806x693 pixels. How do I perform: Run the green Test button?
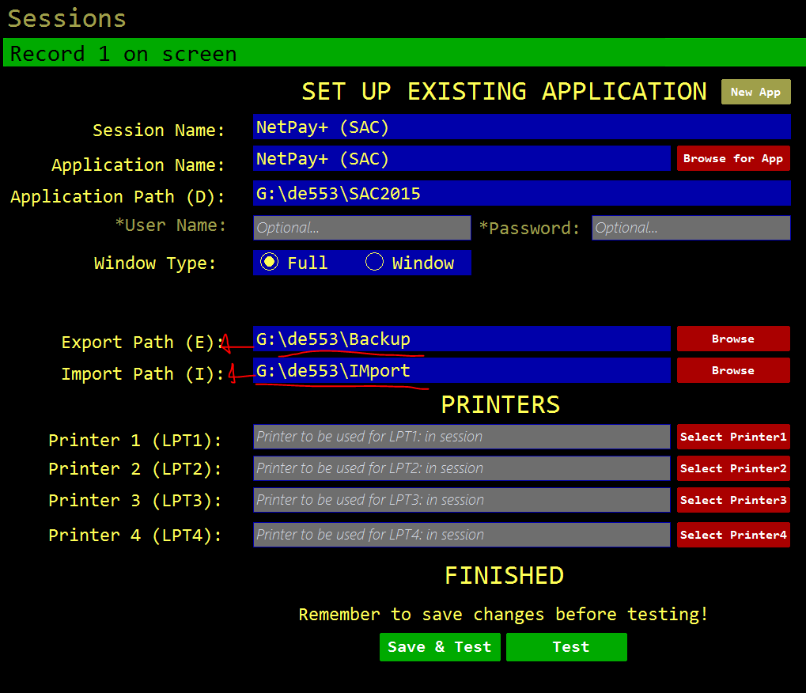[x=566, y=647]
